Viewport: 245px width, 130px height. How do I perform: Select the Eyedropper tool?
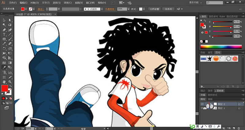click(x=4, y=67)
